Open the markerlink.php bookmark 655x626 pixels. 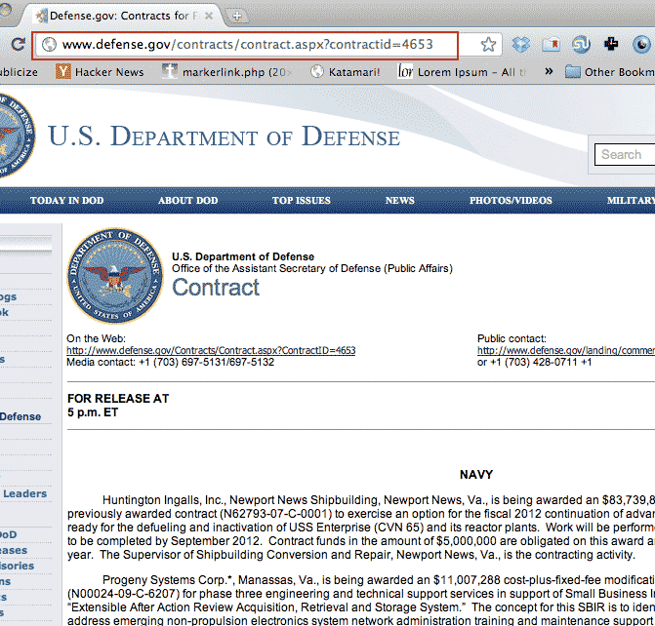pos(227,72)
